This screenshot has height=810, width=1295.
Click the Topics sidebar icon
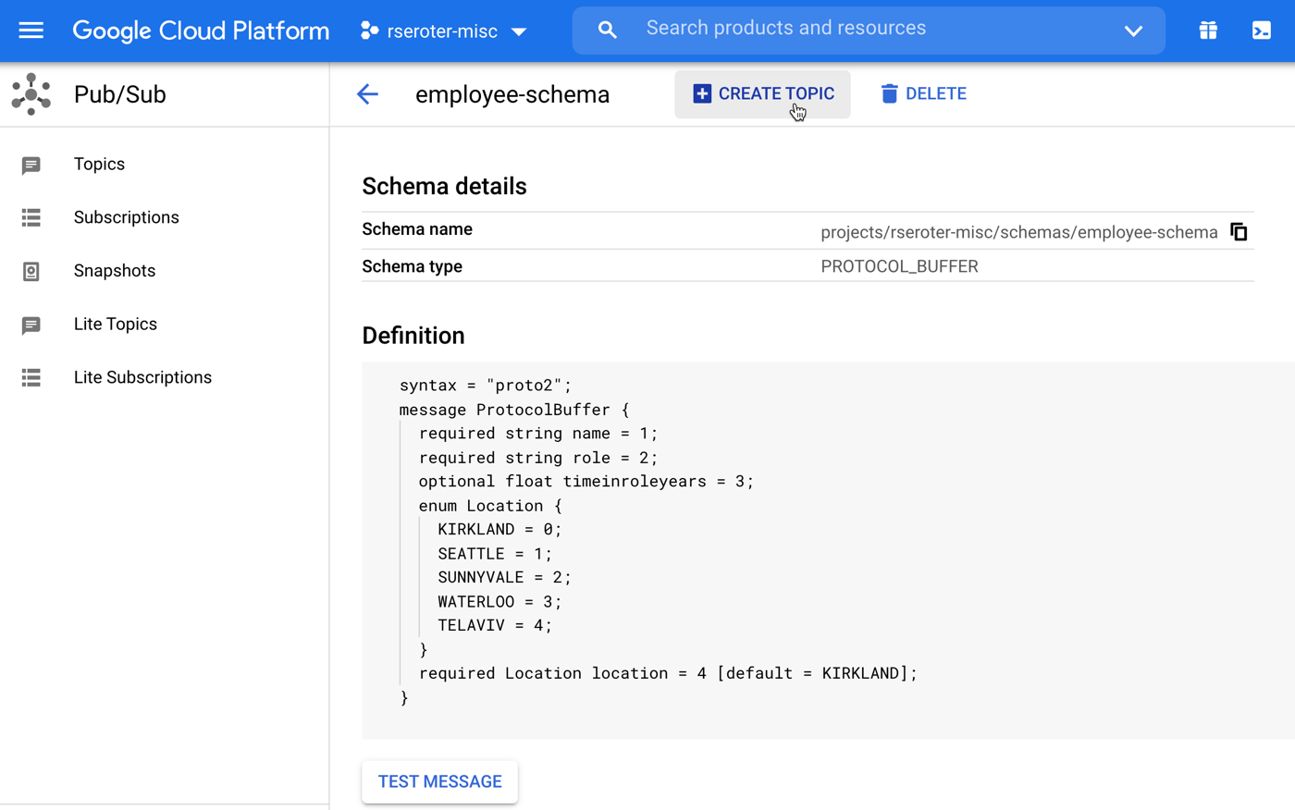tap(31, 165)
